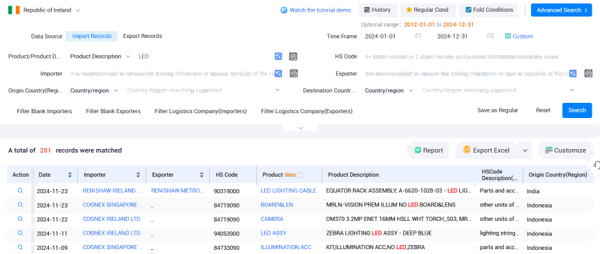Click the Origin Country(Region) column header
This screenshot has height=254, width=600.
pos(557,175)
